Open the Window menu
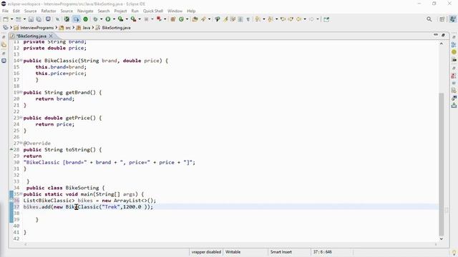This screenshot has width=458, height=257. click(175, 11)
